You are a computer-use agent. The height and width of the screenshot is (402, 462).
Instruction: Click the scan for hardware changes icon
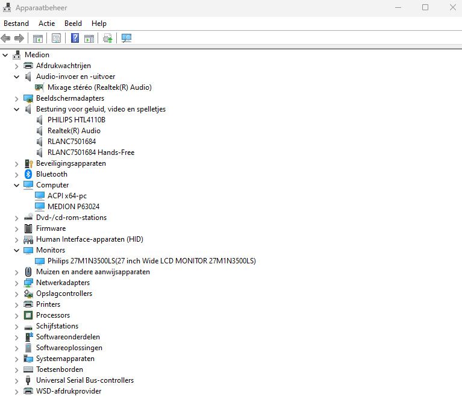tap(126, 39)
